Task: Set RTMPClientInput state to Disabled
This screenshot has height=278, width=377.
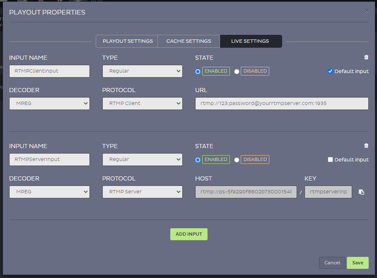Action: point(237,71)
